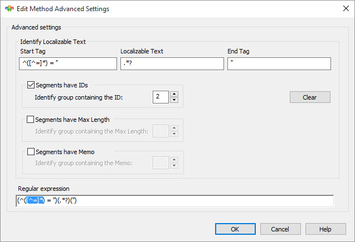The width and height of the screenshot is (355, 242).
Task: Click the ID group number field
Action: (161, 97)
